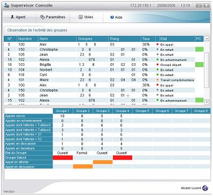Open the Observation de l'activité des groupes tab
This screenshot has width=213, height=196.
tap(37, 30)
